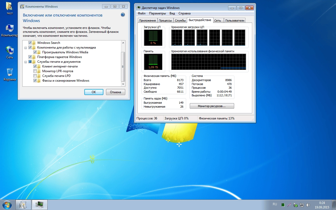
Task: Open the 'Файл' menu in Task Manager
Action: pyautogui.click(x=141, y=13)
